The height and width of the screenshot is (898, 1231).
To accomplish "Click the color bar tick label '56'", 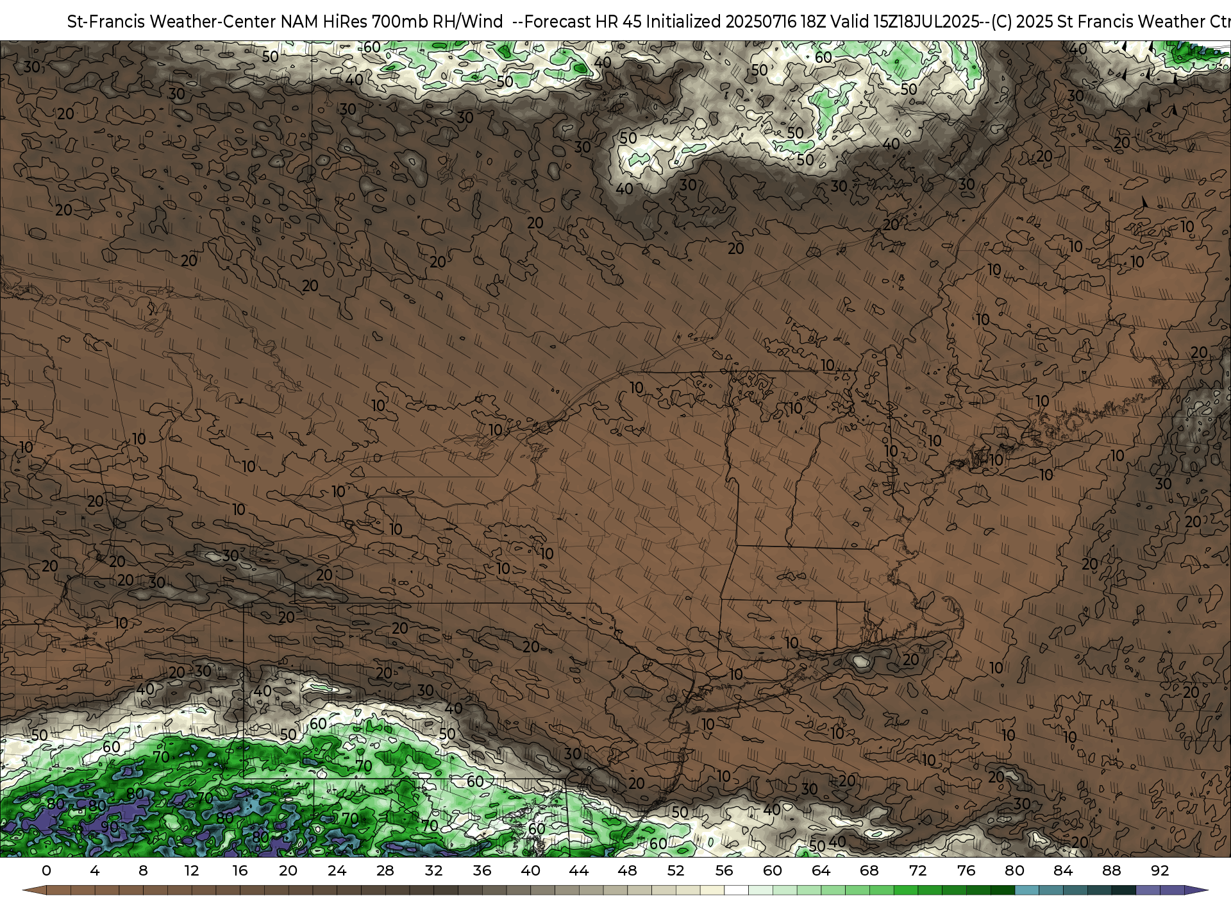I will point(724,870).
